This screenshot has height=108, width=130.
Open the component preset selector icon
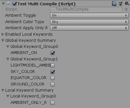click(120, 4)
